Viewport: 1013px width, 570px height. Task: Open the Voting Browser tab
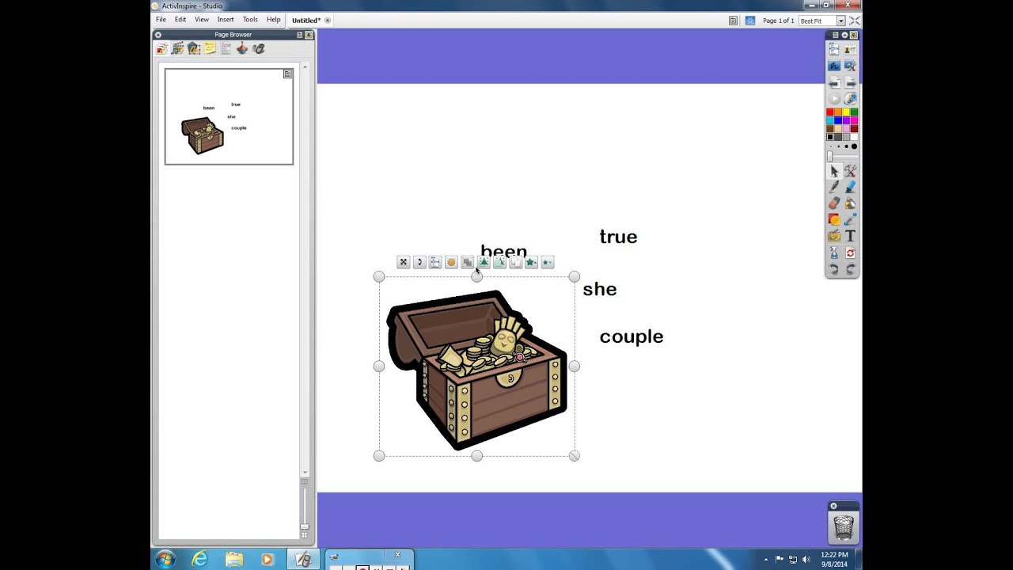pos(258,49)
